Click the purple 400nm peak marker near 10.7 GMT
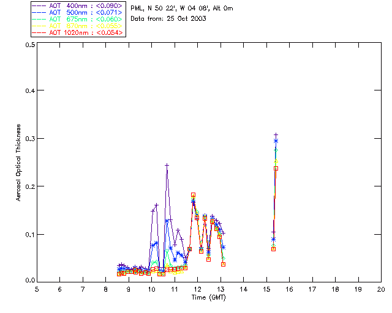 [x=167, y=165]
